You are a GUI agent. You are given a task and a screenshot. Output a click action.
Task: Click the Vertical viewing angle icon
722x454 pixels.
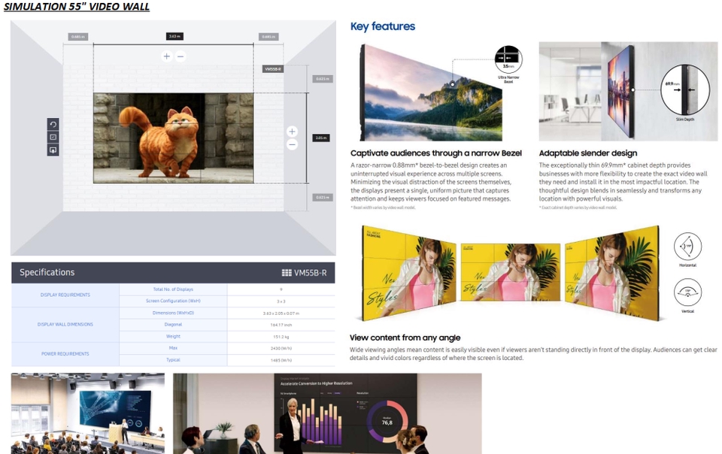pyautogui.click(x=687, y=292)
